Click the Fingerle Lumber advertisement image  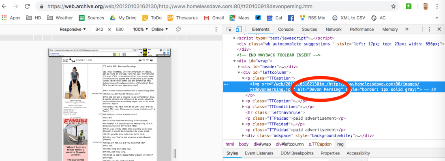(75, 132)
